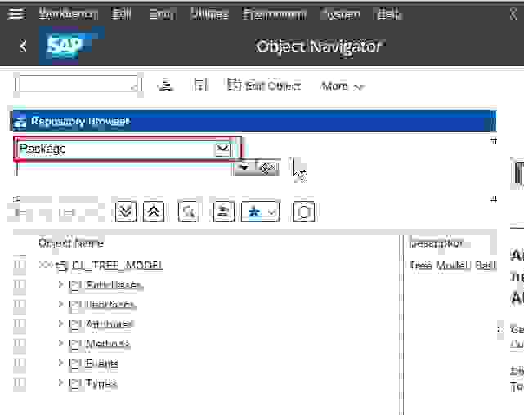Expand the Events node
This screenshot has height=415, width=524.
pos(60,364)
